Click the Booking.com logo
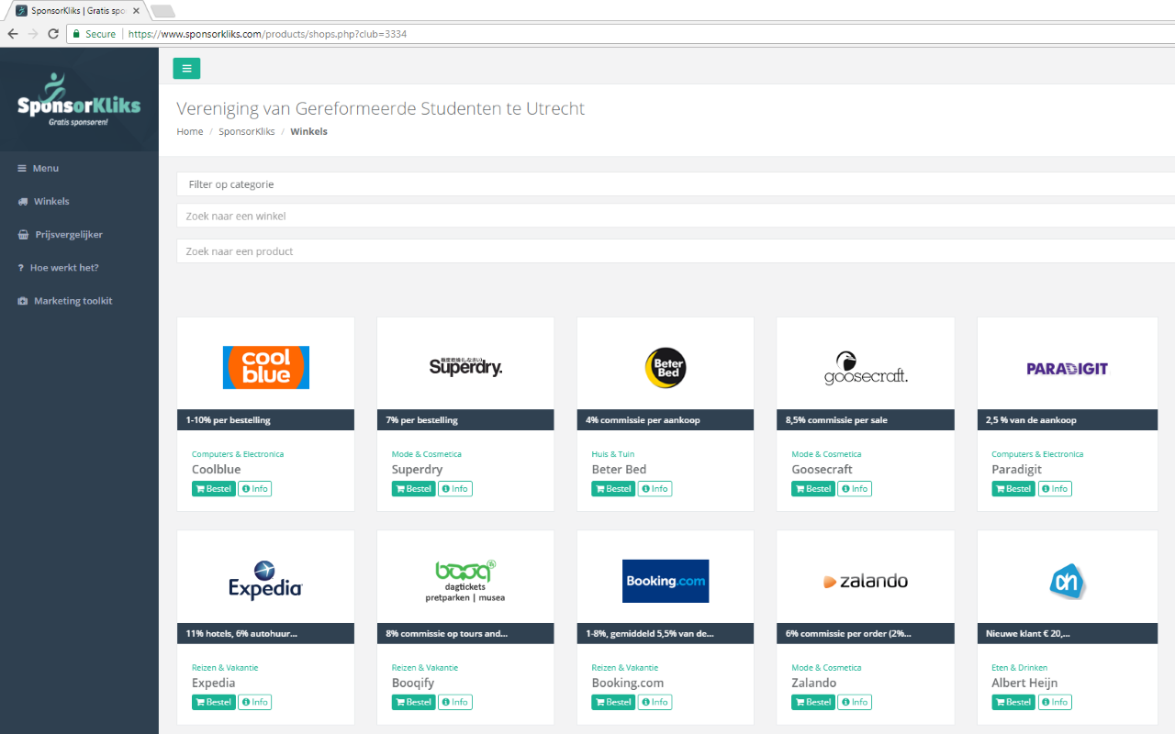1175x734 pixels. (x=666, y=581)
